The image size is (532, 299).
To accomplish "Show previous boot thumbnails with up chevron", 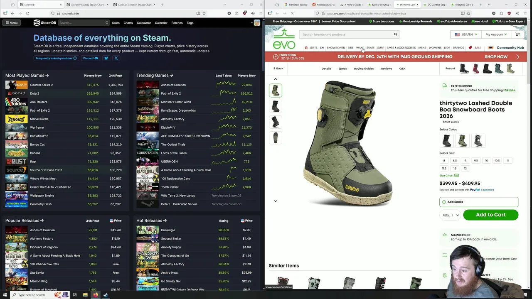I will point(275,79).
